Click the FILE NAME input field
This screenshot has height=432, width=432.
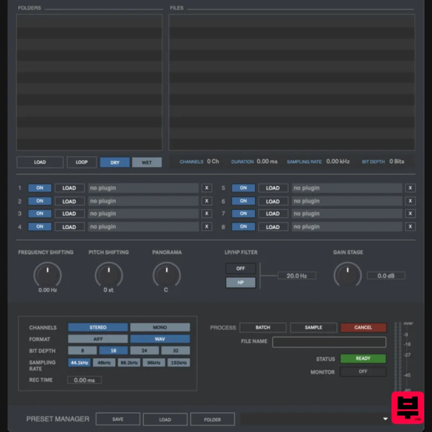coord(329,342)
